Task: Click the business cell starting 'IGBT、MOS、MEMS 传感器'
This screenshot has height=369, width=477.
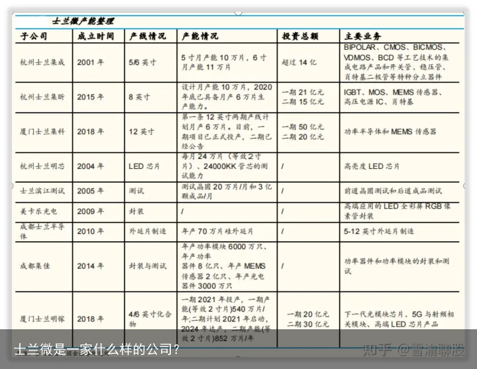Action: (x=394, y=97)
